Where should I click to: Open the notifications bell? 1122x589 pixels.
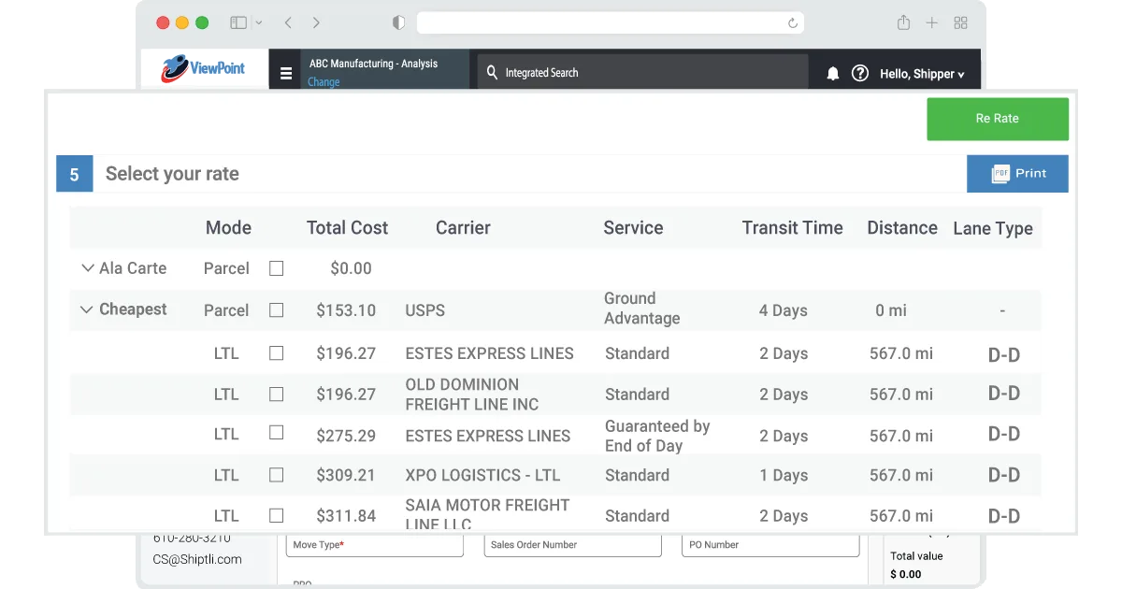832,73
